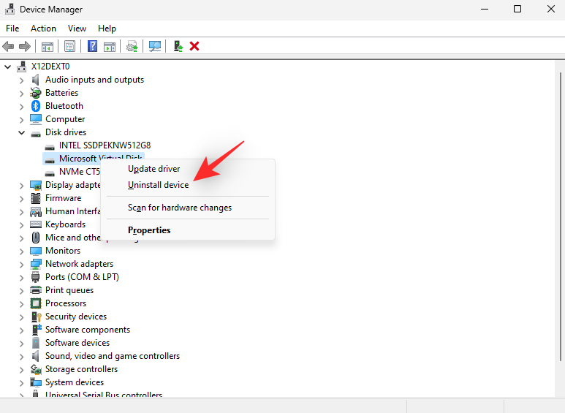Click the Properties toolbar icon
Viewport: 565px width, 413px height.
click(x=70, y=47)
